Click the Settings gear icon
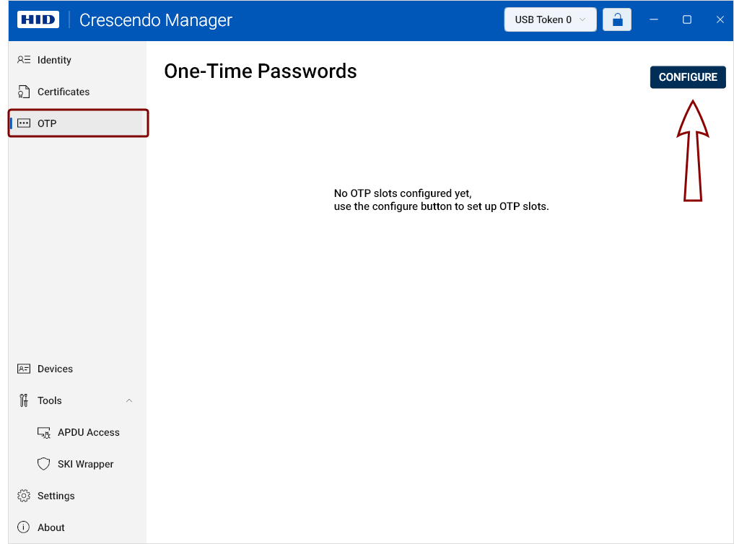Viewport: 734px width, 544px height. [23, 496]
